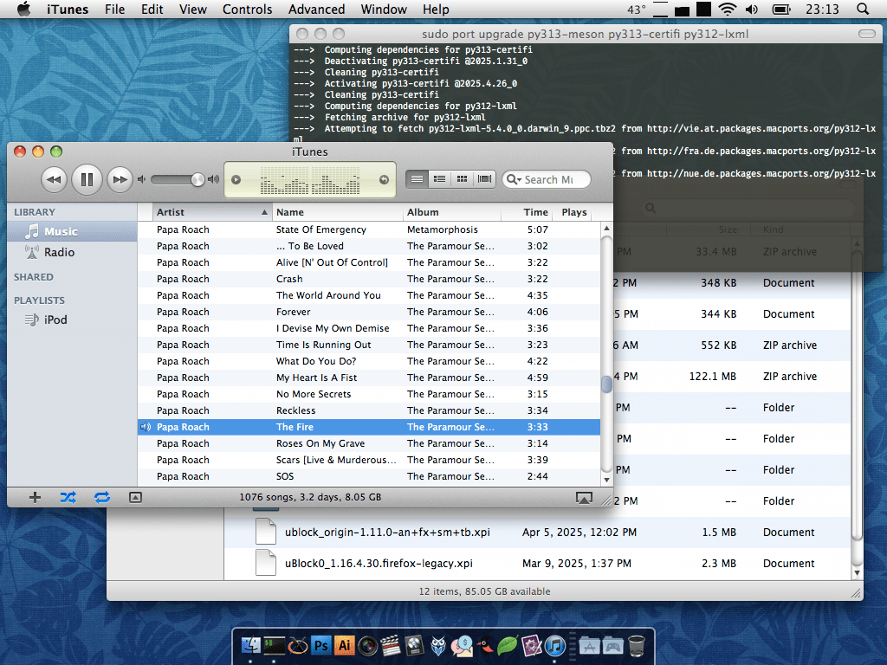
Task: Toggle repeat mode in iTunes
Action: 102,497
